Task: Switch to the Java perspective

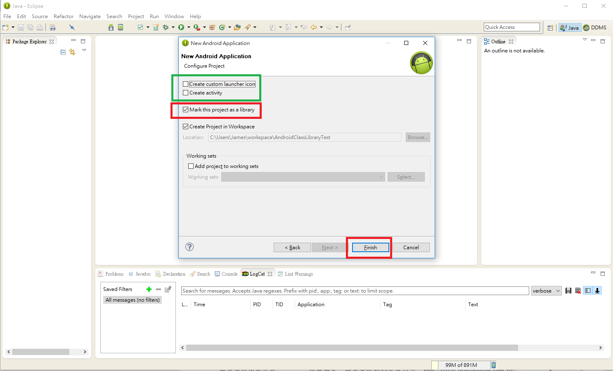Action: pos(570,28)
